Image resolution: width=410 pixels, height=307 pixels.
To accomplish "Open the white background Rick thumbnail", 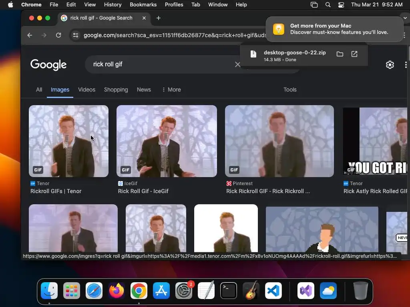I will [x=226, y=228].
